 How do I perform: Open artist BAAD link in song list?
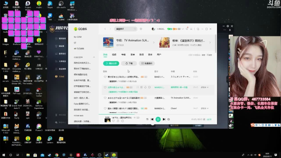coord(159,77)
